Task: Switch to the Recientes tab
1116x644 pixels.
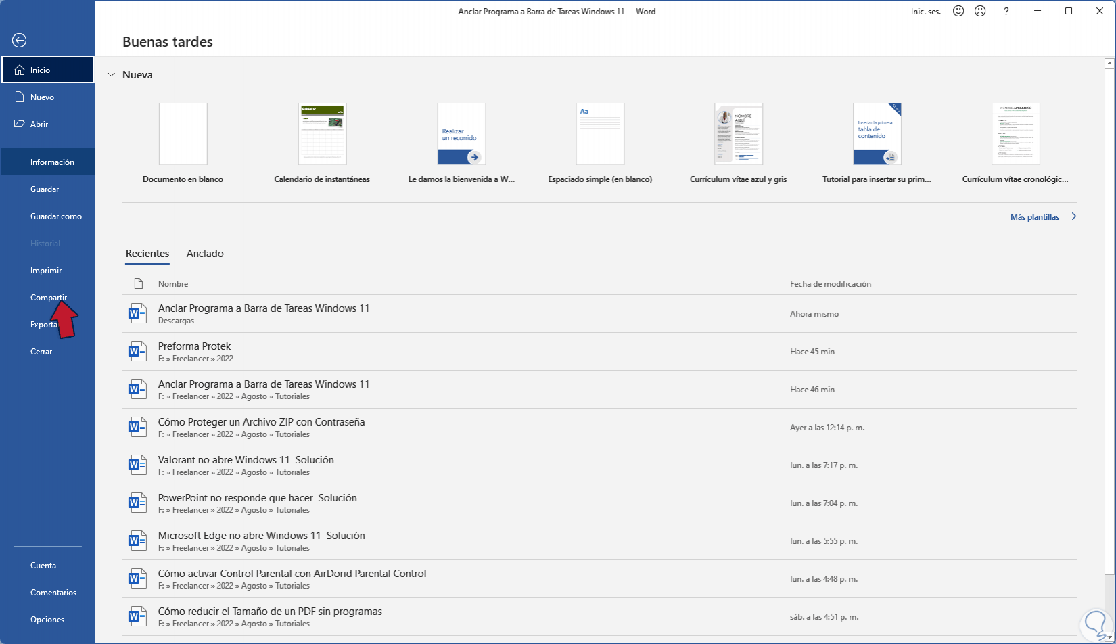Action: click(147, 254)
